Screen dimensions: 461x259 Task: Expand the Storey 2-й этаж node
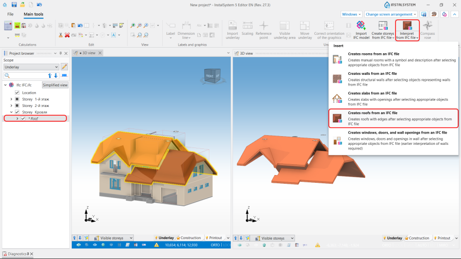point(11,106)
